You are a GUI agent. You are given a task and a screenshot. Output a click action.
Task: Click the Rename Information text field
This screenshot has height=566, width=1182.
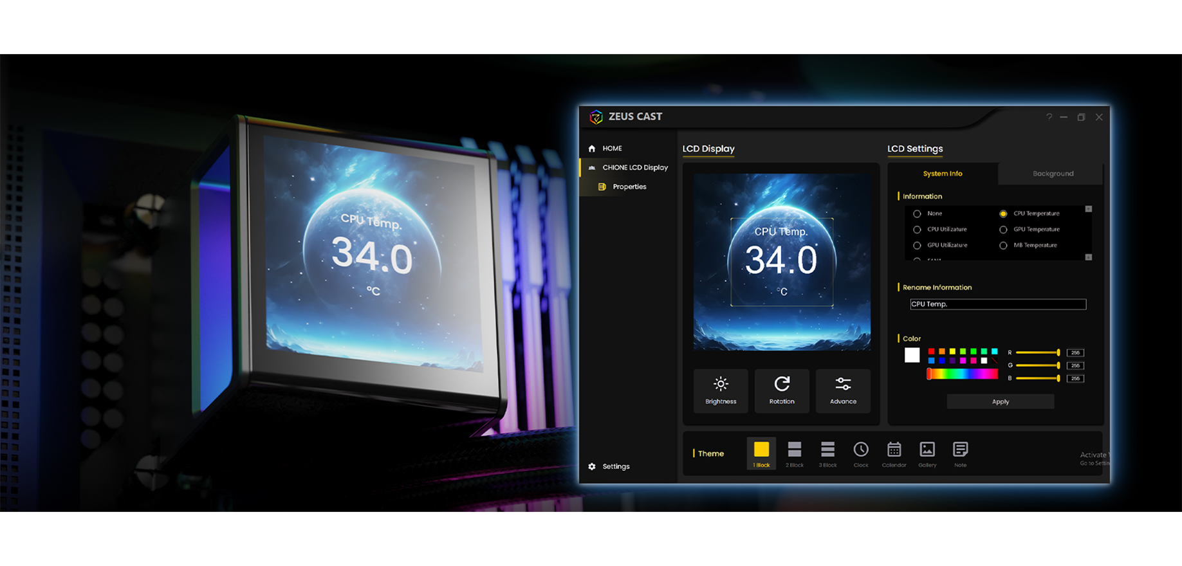click(998, 304)
